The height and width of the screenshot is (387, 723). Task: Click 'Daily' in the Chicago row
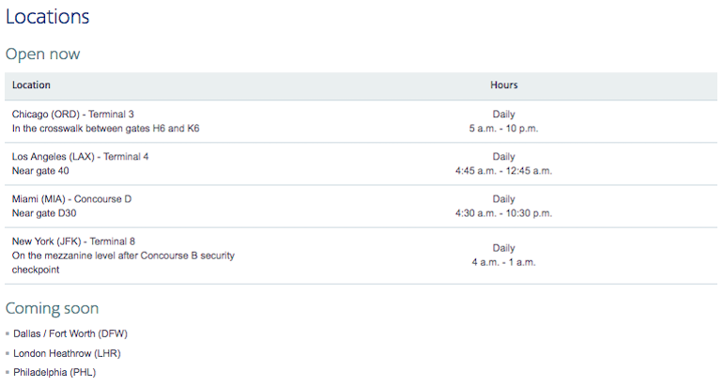click(503, 114)
